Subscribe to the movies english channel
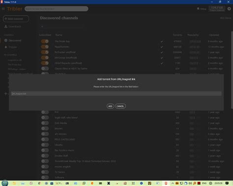 pyautogui.click(x=45, y=166)
